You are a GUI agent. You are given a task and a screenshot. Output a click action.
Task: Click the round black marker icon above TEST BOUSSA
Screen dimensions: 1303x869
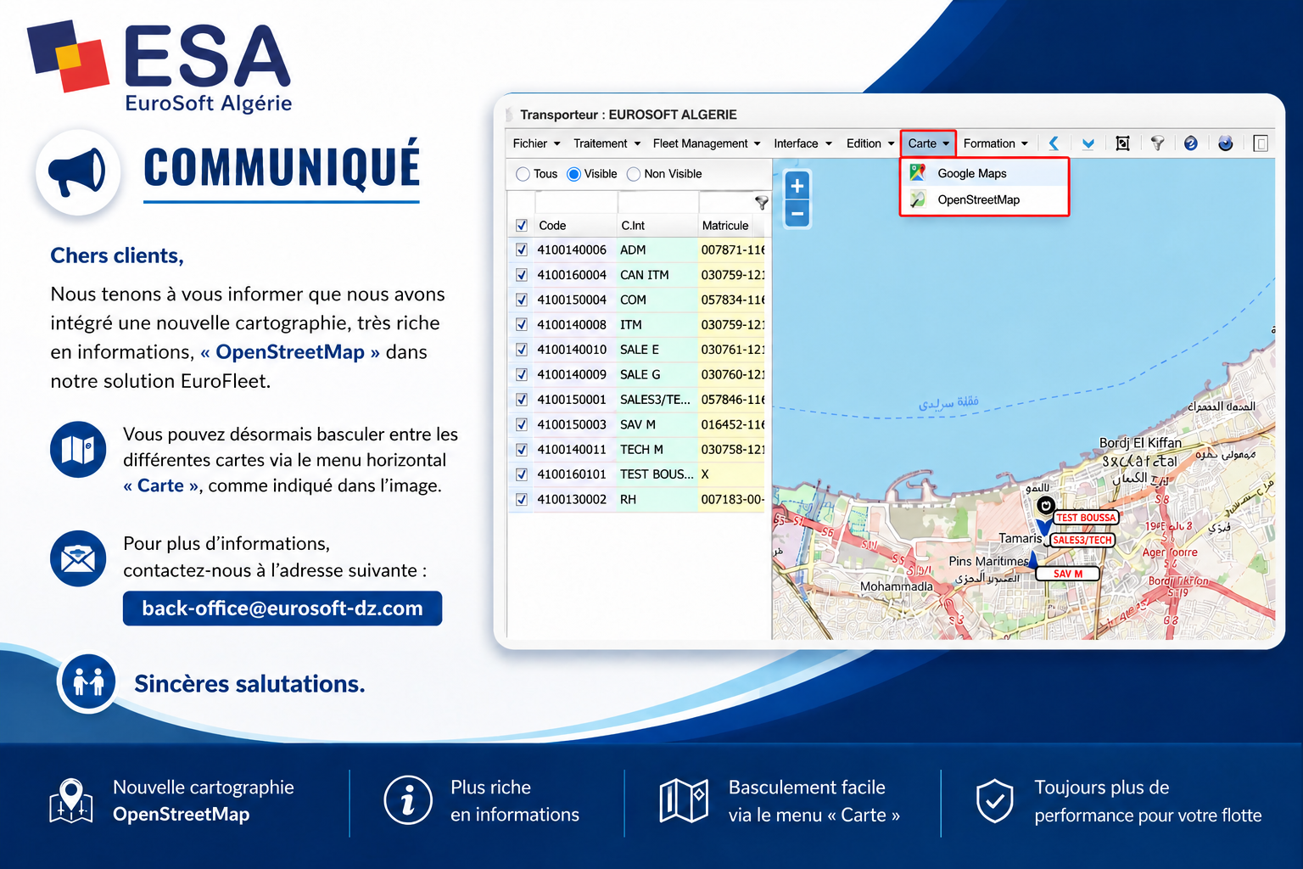(1046, 506)
